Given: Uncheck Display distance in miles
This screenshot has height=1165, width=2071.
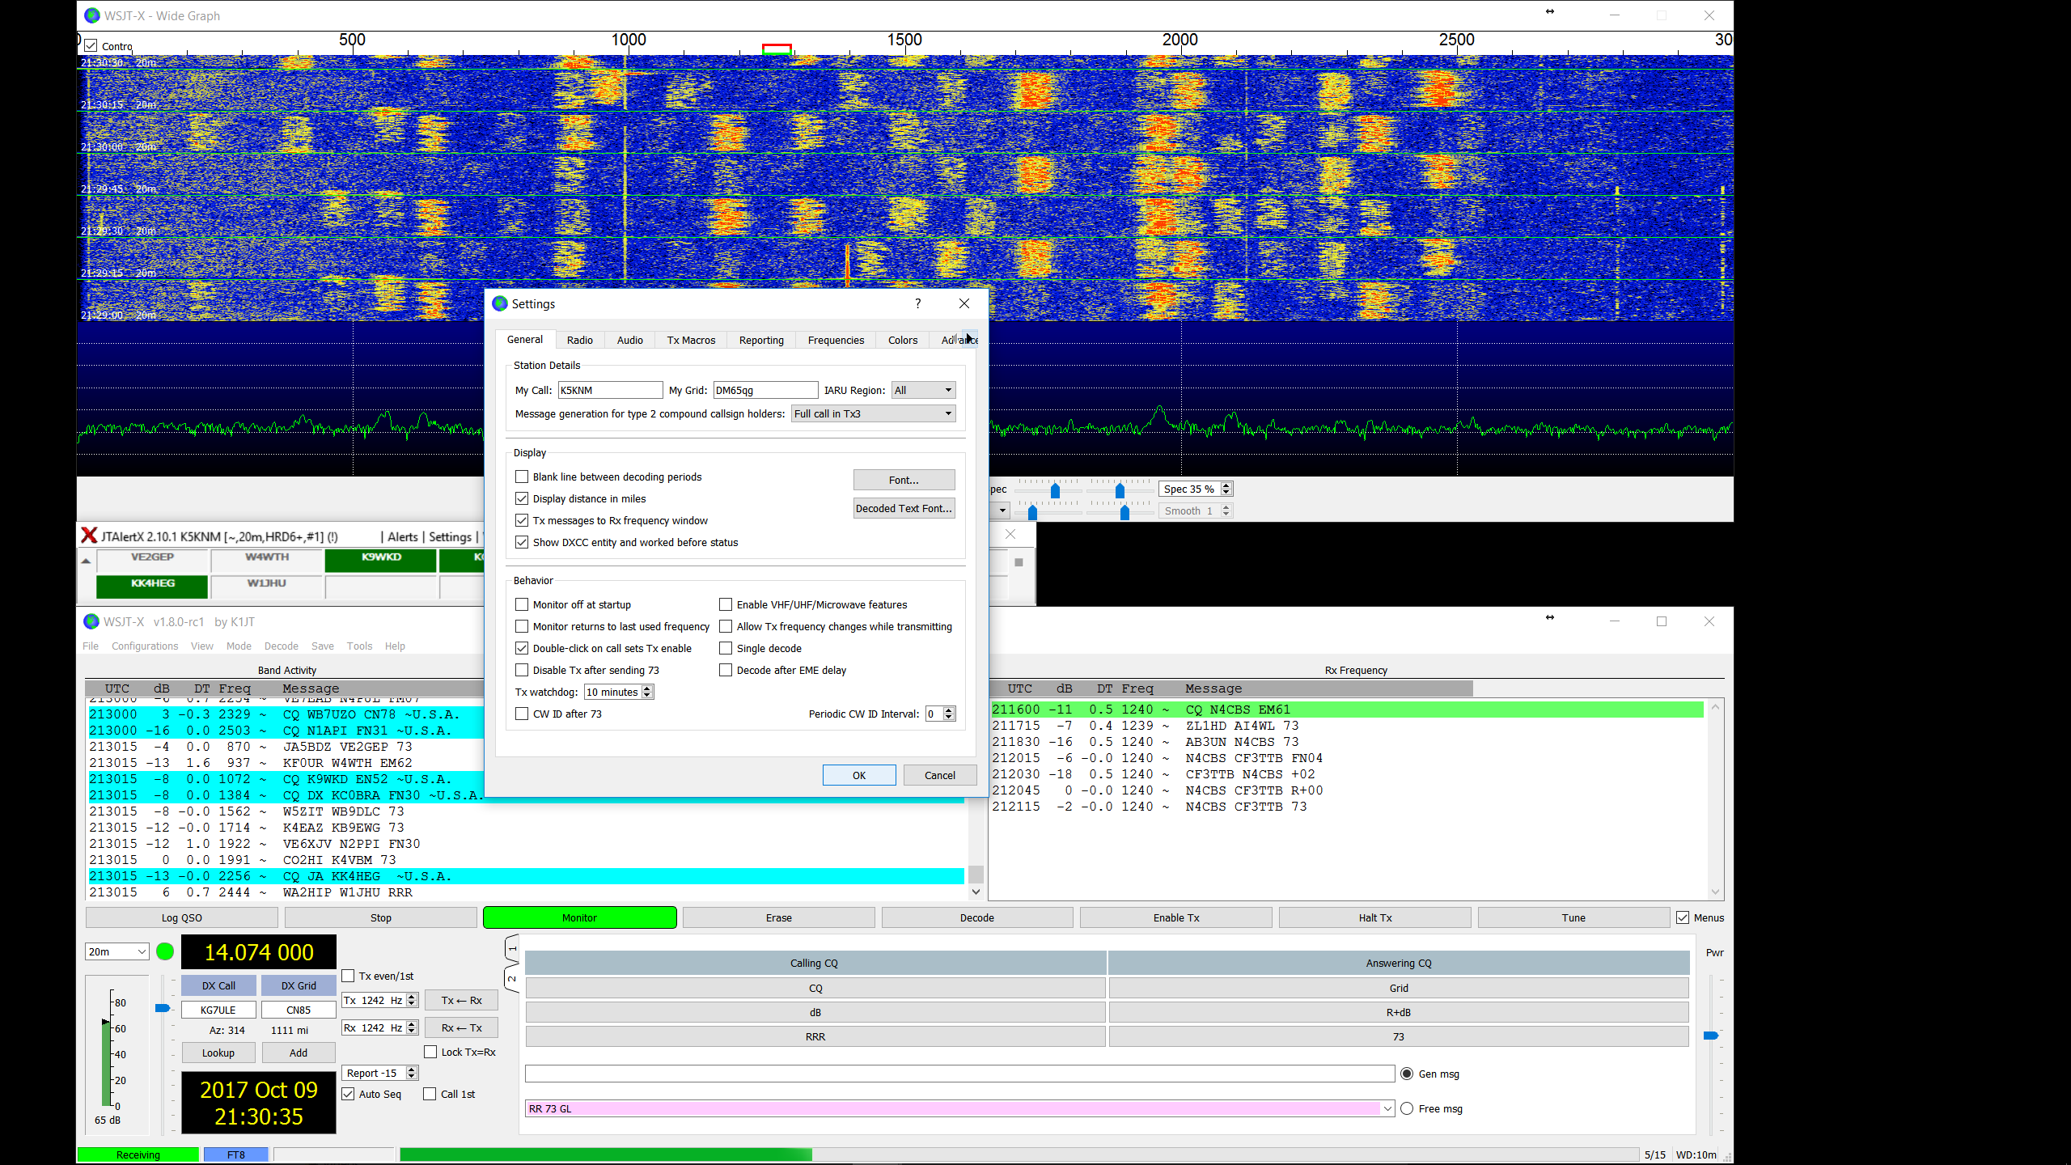Looking at the screenshot, I should point(522,498).
